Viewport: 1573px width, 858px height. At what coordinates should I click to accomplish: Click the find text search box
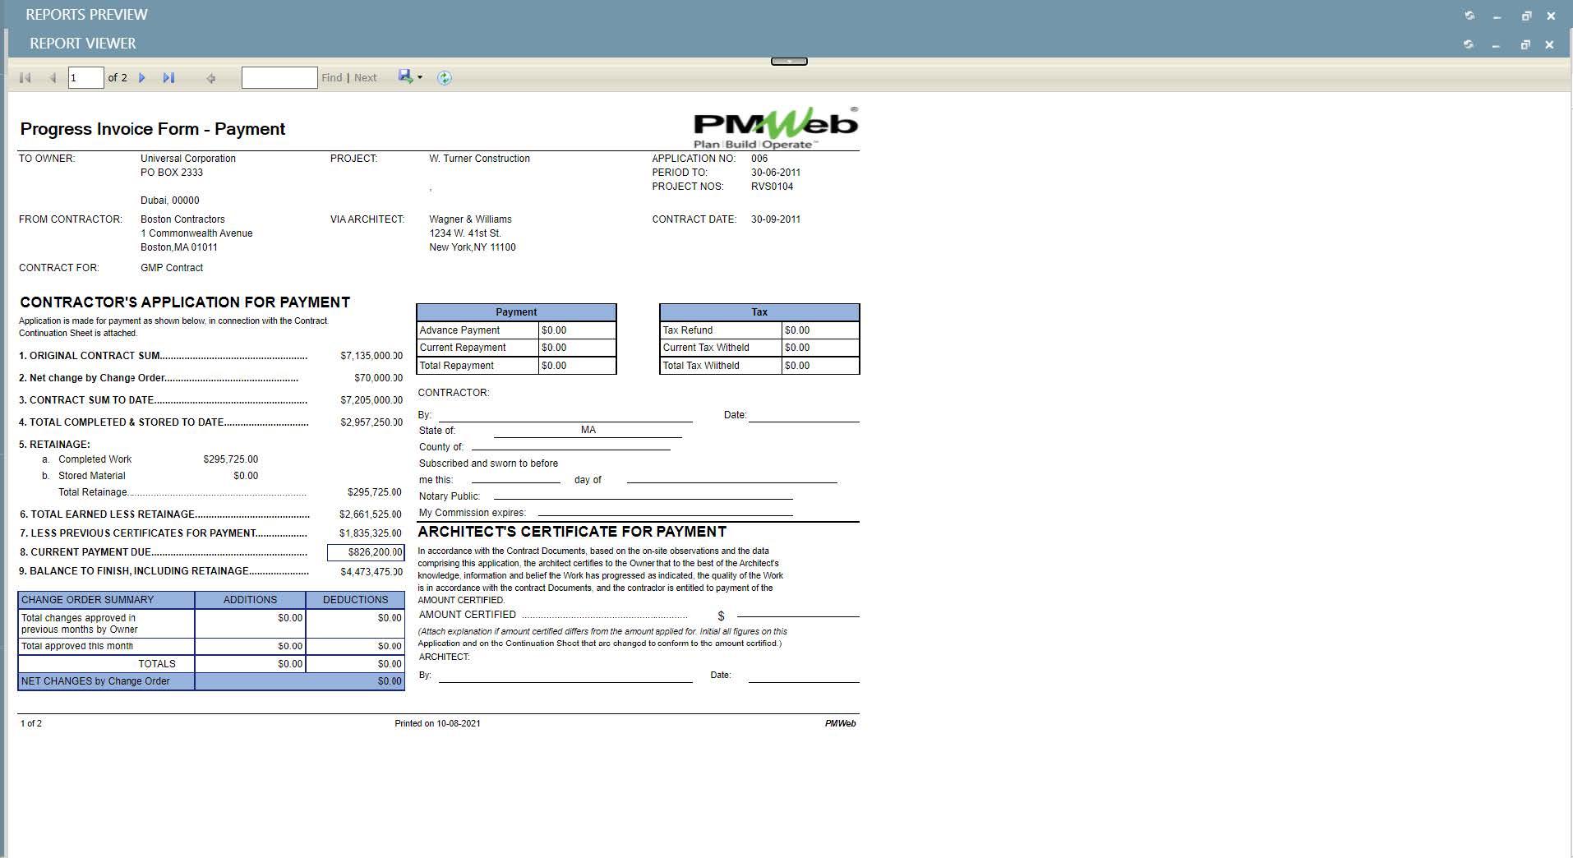(279, 78)
